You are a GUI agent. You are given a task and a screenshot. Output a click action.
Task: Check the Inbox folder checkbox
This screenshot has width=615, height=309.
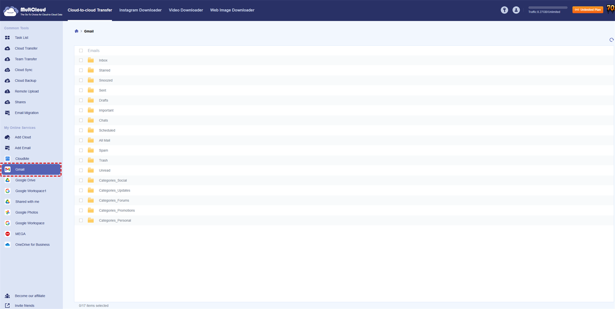[x=81, y=60]
